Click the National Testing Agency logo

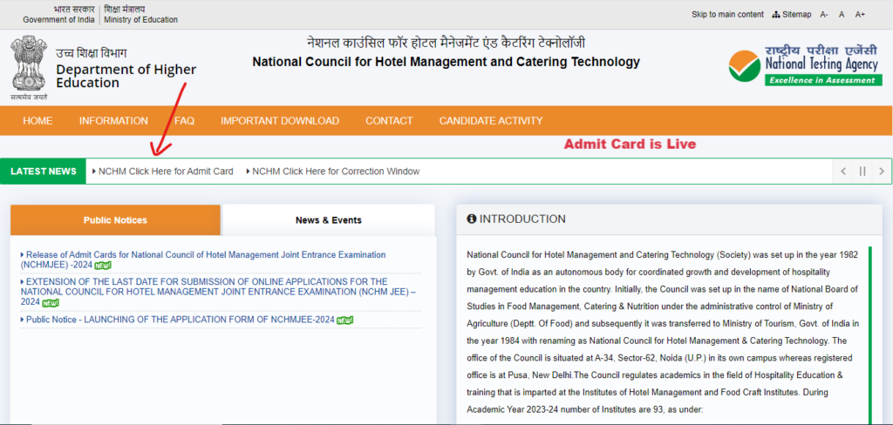803,65
